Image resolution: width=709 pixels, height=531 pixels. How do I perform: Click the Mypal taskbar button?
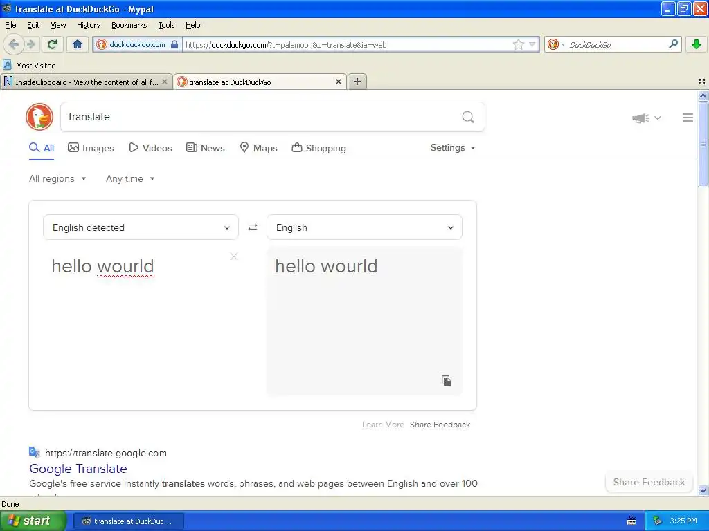[128, 521]
